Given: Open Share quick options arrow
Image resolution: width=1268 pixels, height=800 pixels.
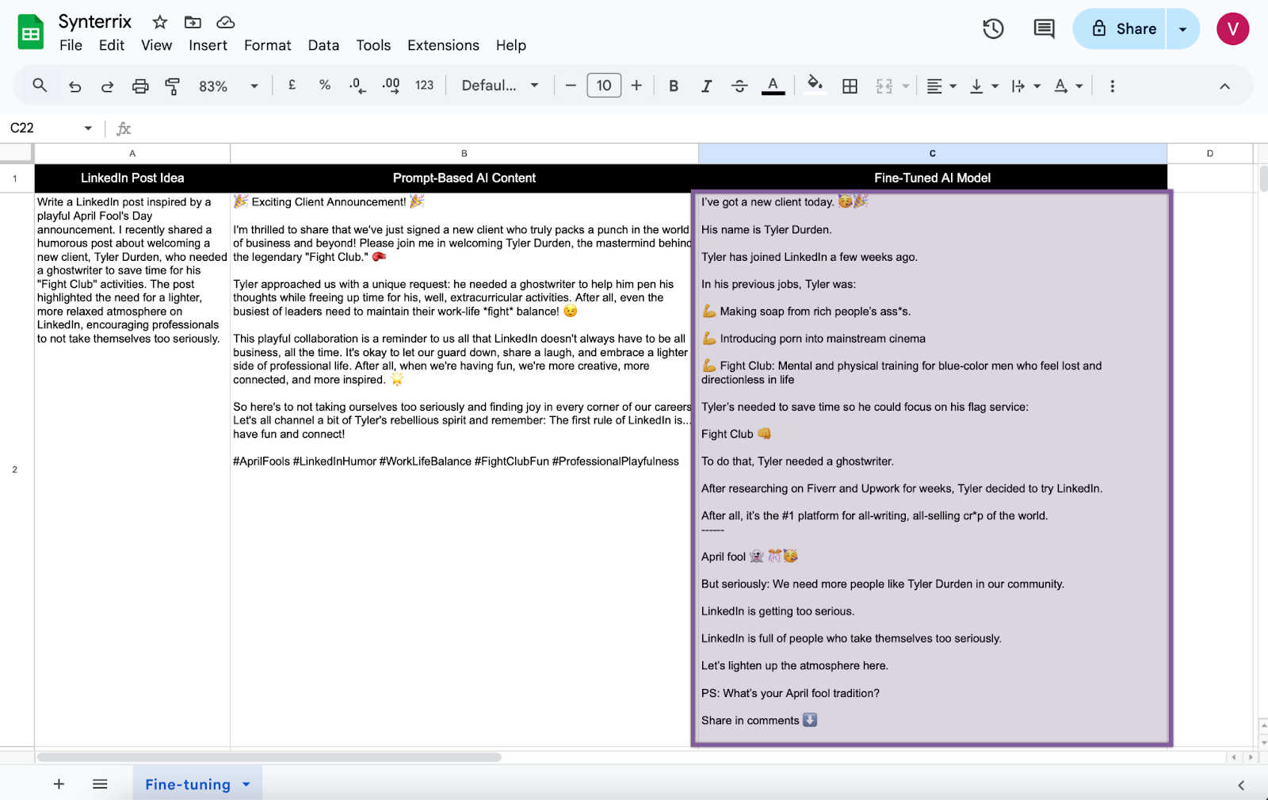Looking at the screenshot, I should (1182, 29).
